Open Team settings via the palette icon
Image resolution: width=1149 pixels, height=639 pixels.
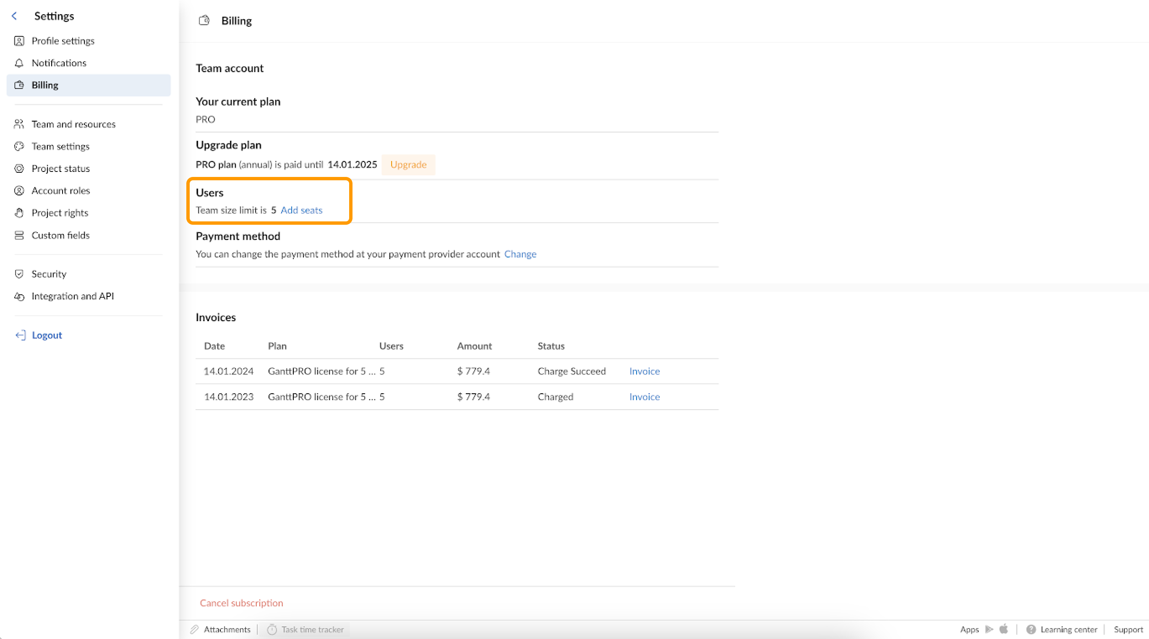(19, 146)
